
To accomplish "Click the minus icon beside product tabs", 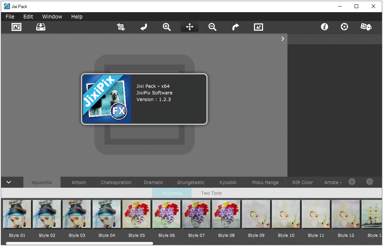I will click(370, 182).
